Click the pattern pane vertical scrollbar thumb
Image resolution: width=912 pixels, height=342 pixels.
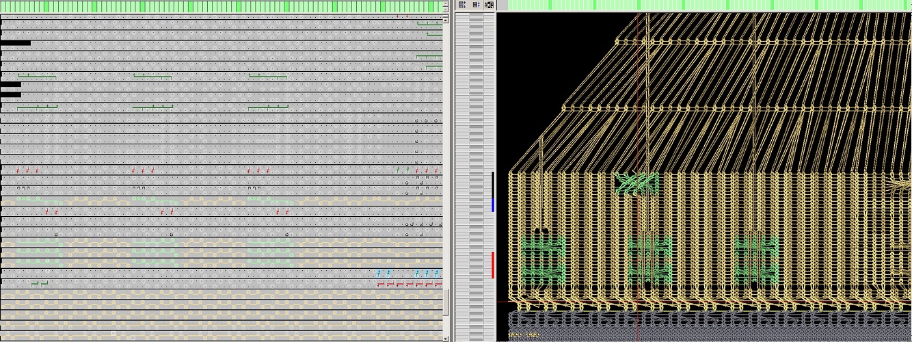(x=446, y=302)
